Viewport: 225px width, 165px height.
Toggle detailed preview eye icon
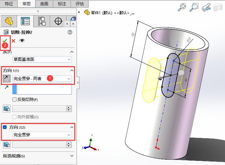click(22, 41)
